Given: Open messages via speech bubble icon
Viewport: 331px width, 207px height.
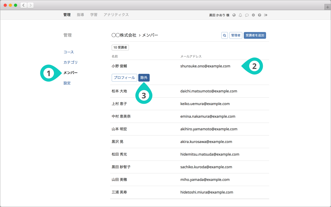Looking at the screenshot, I should [x=247, y=15].
